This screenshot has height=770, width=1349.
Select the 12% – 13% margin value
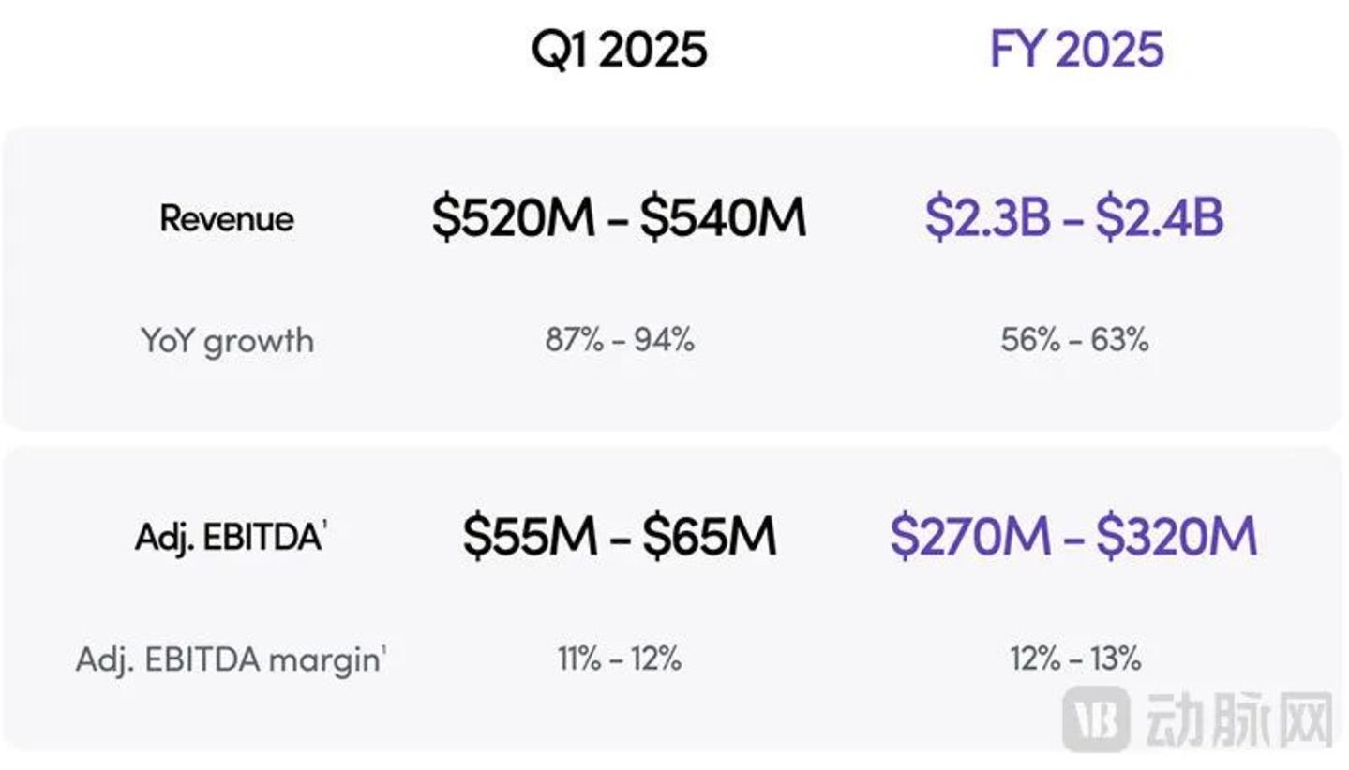pyautogui.click(x=1075, y=659)
